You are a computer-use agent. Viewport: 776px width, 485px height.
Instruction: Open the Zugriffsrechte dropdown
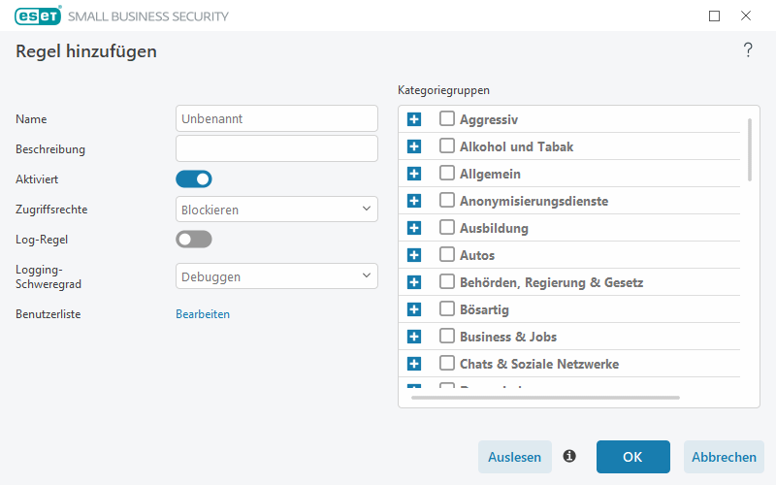(x=276, y=210)
